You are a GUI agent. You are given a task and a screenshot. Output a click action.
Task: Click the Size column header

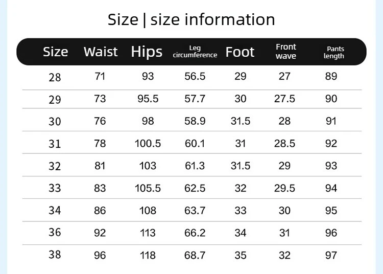pyautogui.click(x=56, y=52)
